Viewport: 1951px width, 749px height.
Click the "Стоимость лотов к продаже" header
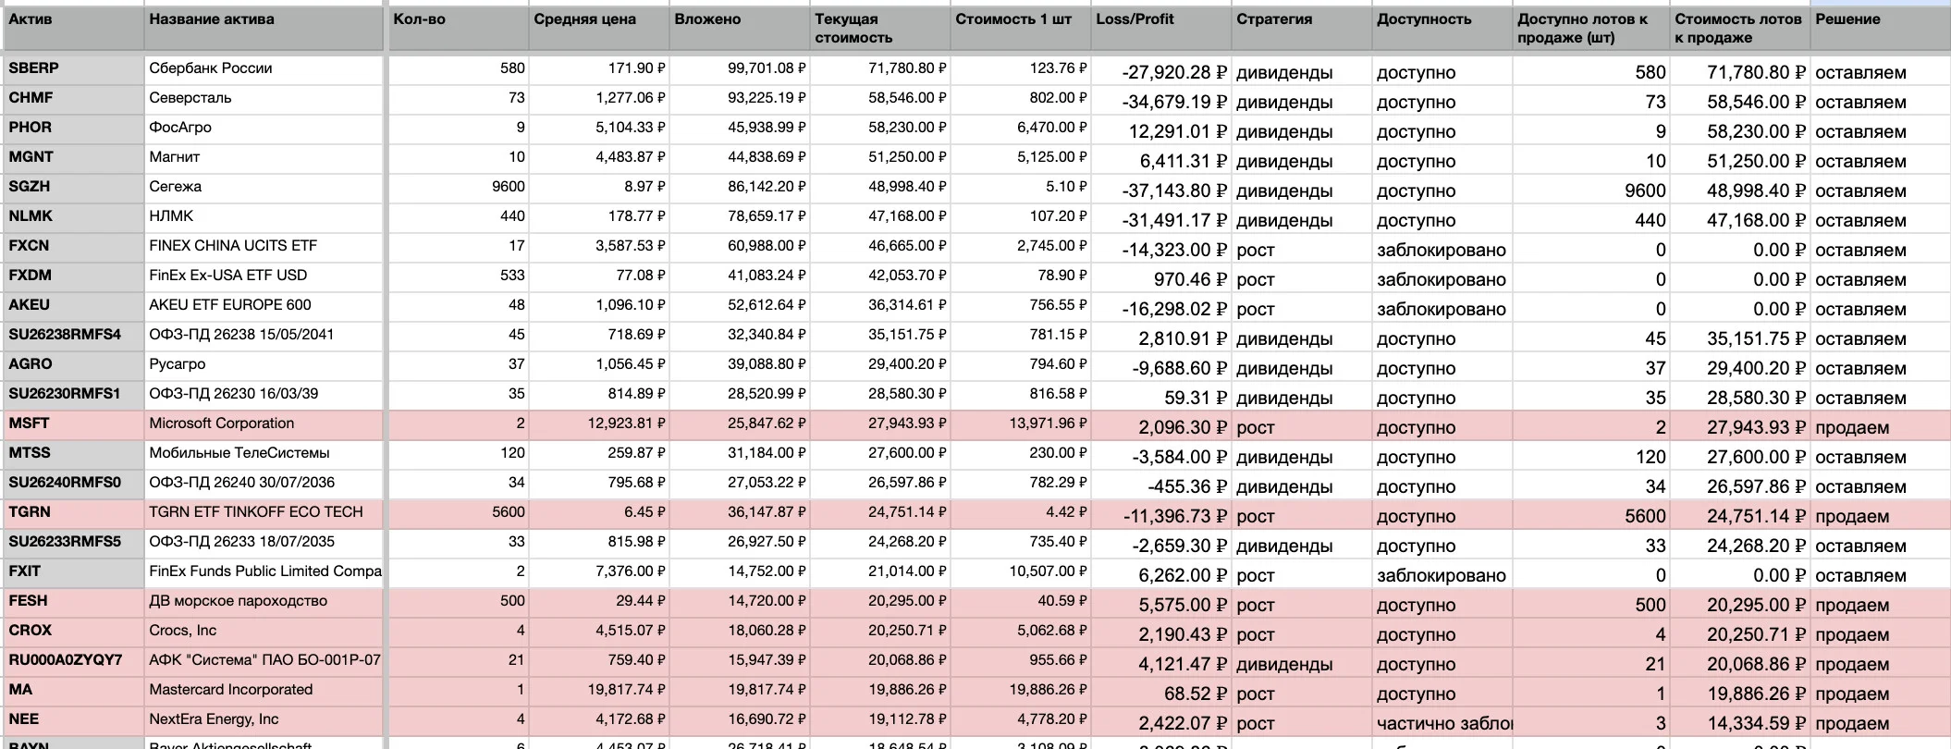tap(1740, 29)
